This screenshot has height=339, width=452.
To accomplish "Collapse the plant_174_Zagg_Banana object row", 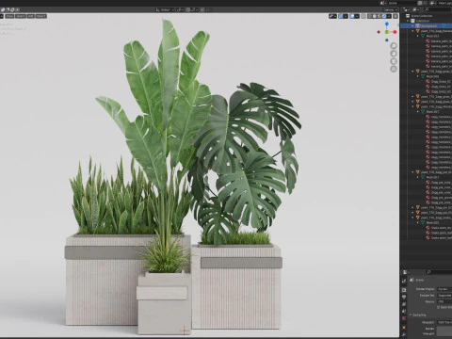I will [413, 31].
